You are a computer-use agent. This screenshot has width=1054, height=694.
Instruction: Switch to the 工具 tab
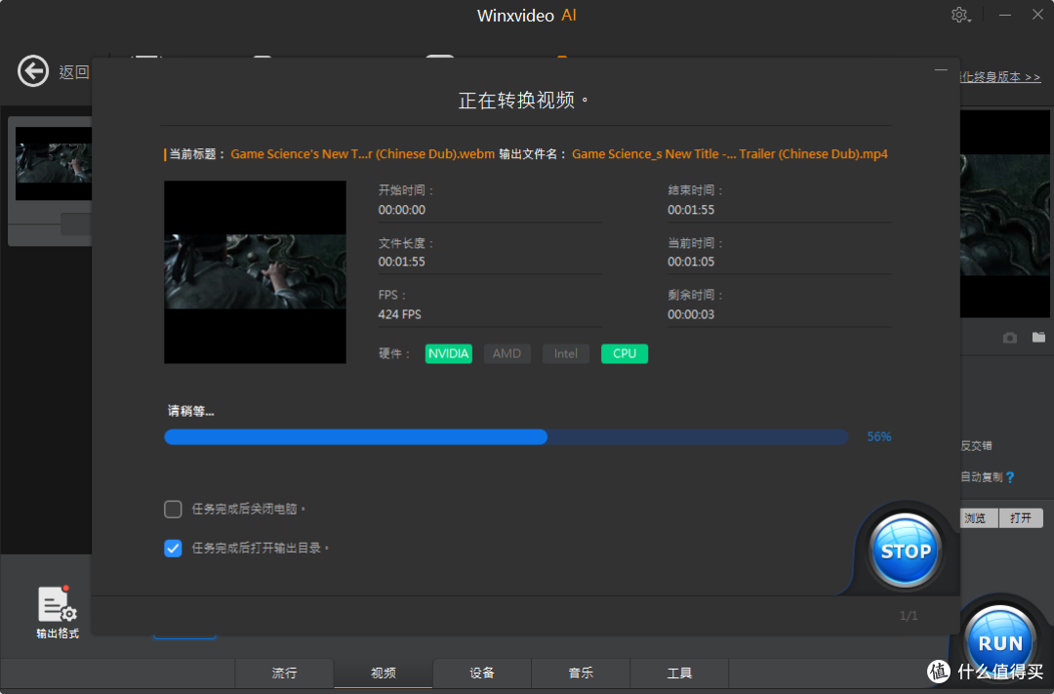click(x=679, y=674)
